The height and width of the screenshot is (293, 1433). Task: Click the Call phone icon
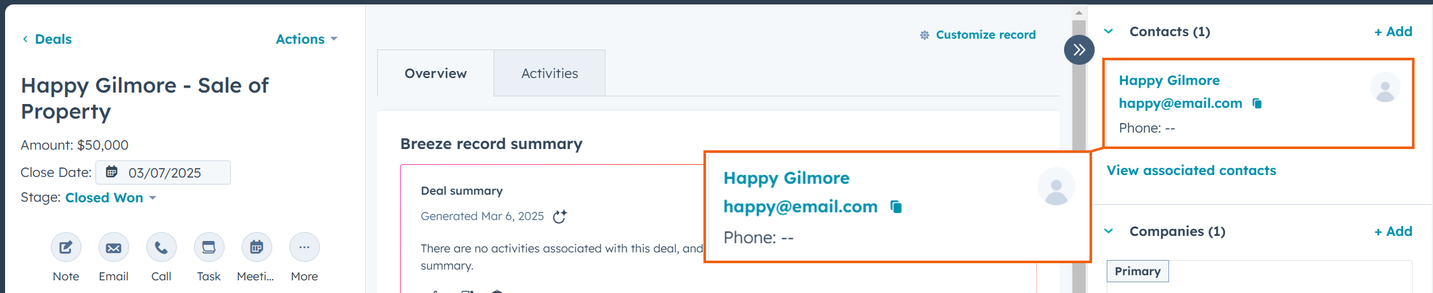162,247
